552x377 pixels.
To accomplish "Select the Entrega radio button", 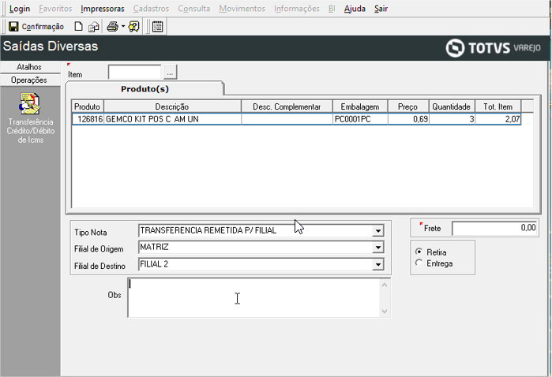I will click(x=419, y=263).
